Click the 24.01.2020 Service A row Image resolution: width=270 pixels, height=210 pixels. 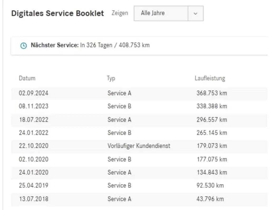pos(139,173)
